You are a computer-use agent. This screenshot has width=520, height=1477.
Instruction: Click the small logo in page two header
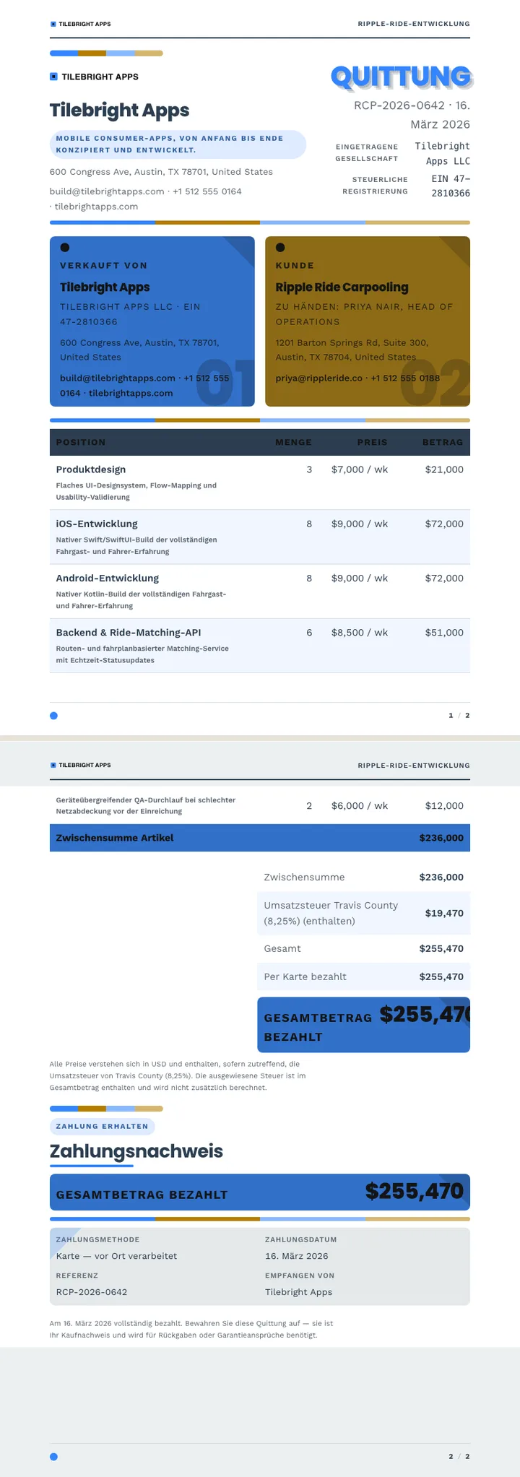(x=53, y=765)
